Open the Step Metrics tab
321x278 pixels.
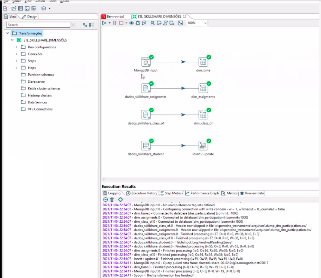pyautogui.click(x=171, y=193)
